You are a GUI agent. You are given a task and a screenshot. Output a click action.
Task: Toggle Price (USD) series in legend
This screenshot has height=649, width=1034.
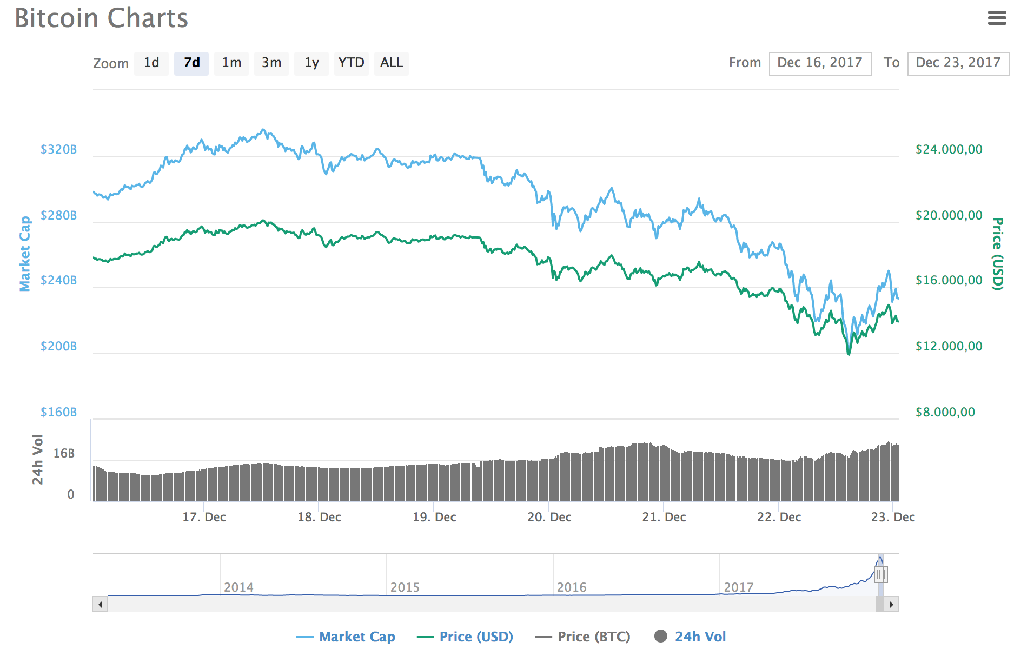click(466, 637)
